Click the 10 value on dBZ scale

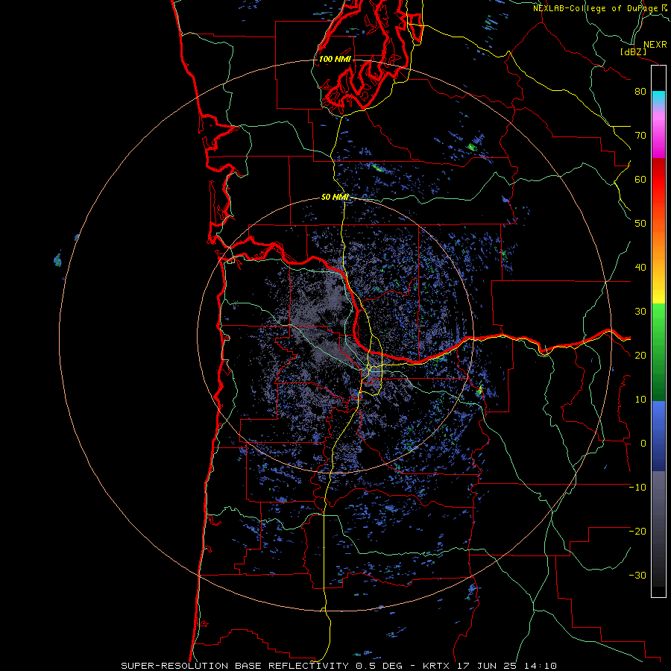(640, 400)
